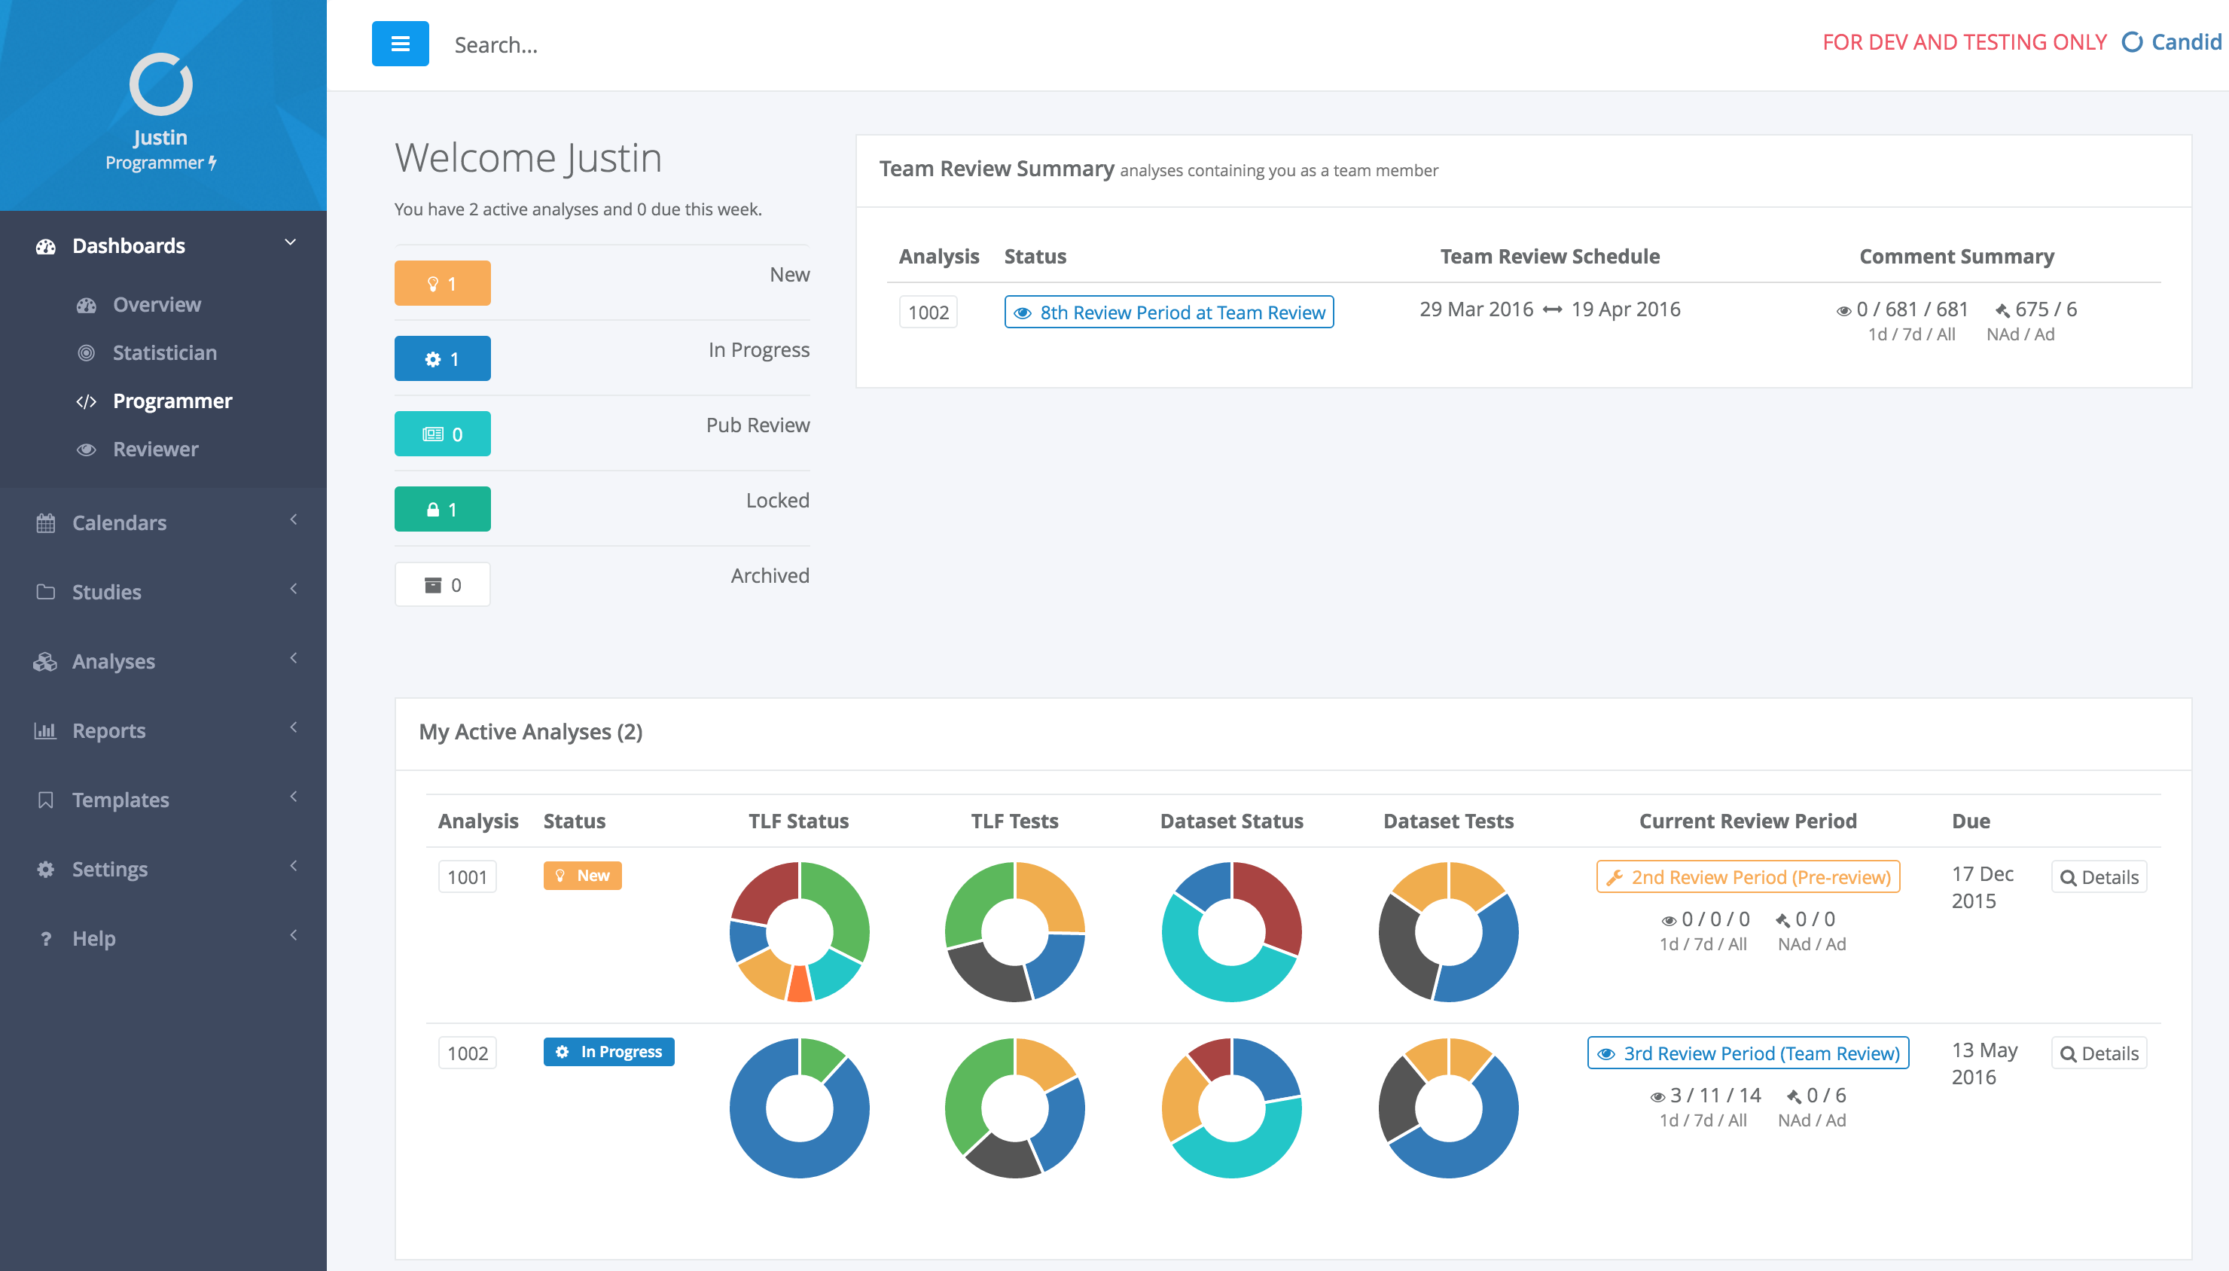This screenshot has height=1271, width=2229.
Task: Select the Statistician dashboard icon
Action: [x=87, y=352]
